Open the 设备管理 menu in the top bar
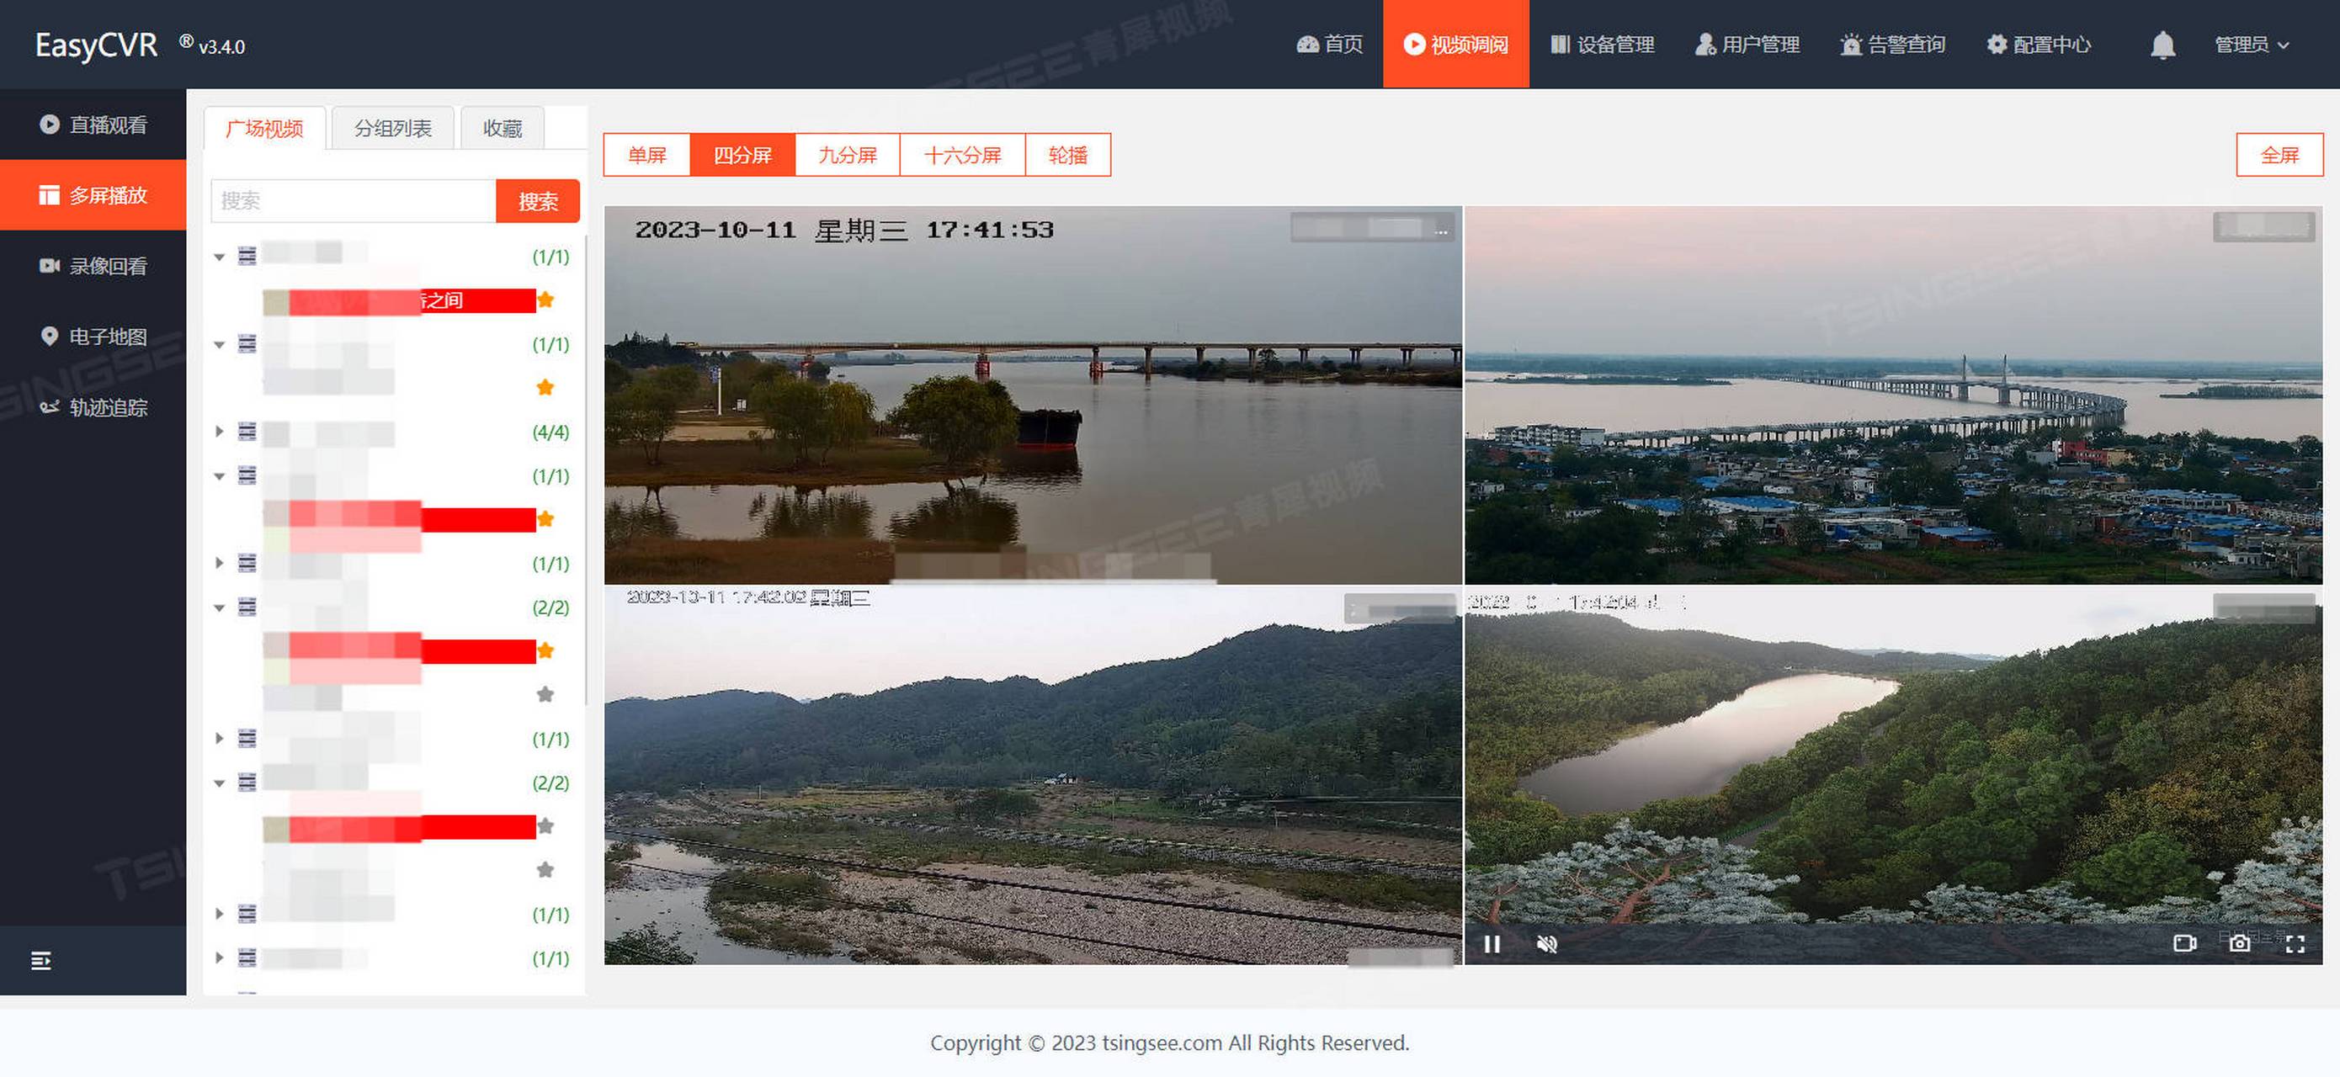This screenshot has height=1077, width=2340. (x=1604, y=44)
